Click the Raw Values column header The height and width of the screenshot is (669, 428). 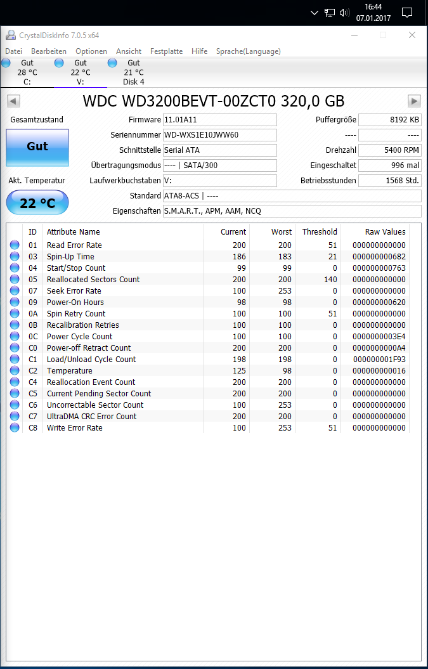pyautogui.click(x=386, y=231)
